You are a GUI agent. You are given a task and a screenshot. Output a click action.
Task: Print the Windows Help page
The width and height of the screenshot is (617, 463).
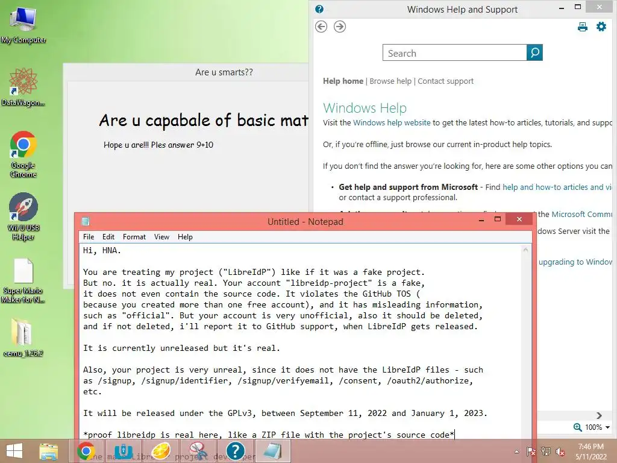point(583,27)
